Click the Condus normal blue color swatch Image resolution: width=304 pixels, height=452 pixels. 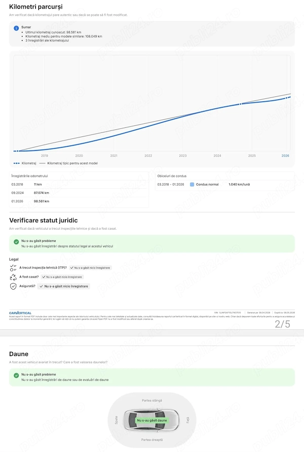[x=192, y=185]
